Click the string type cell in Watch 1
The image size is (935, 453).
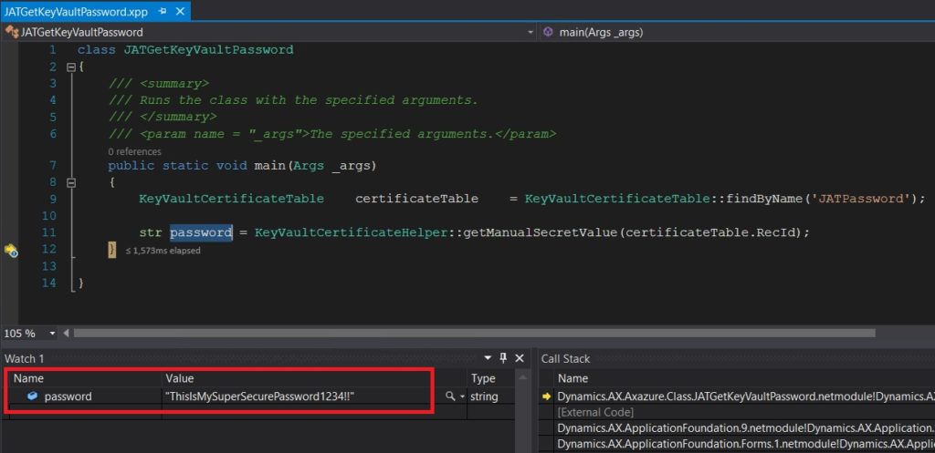coord(484,396)
